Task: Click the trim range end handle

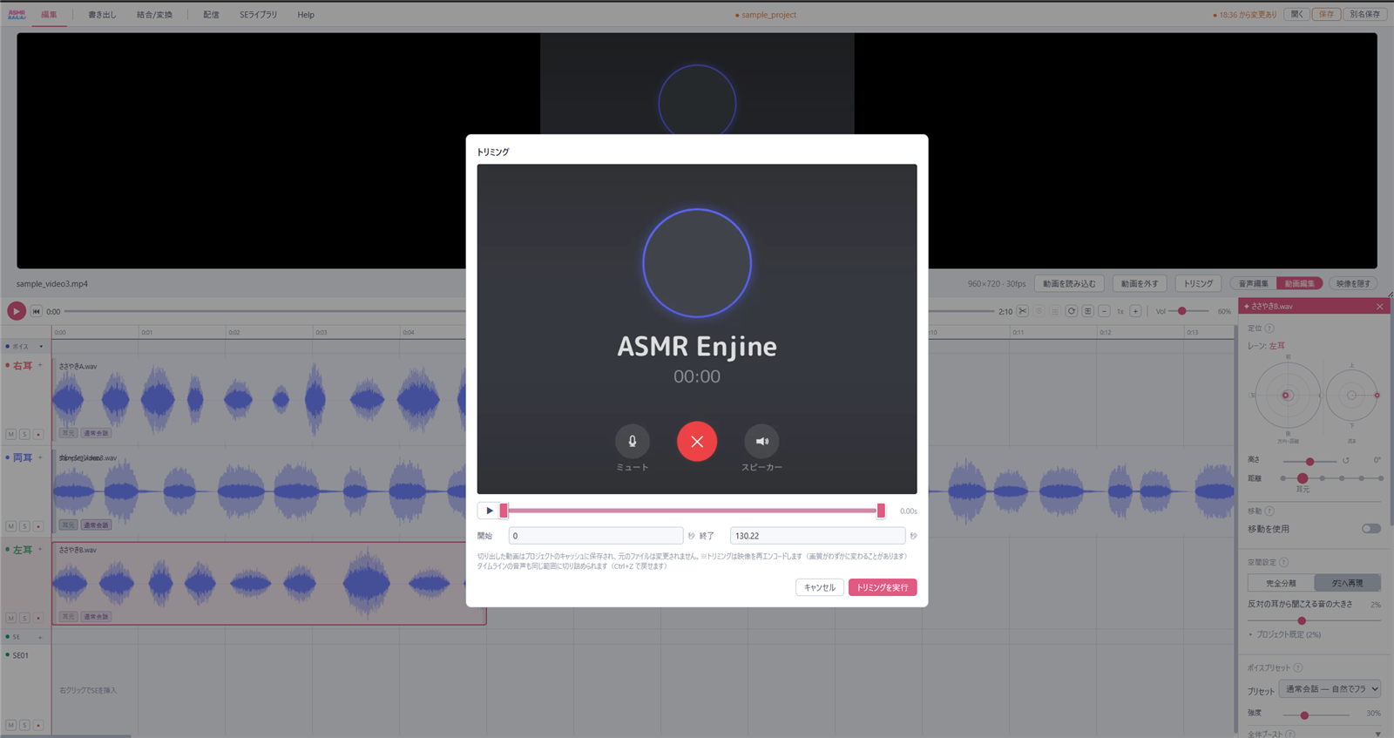Action: pos(881,511)
